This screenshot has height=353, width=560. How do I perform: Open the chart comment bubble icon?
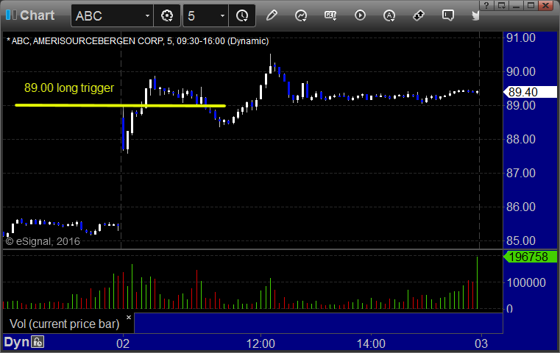pyautogui.click(x=448, y=15)
